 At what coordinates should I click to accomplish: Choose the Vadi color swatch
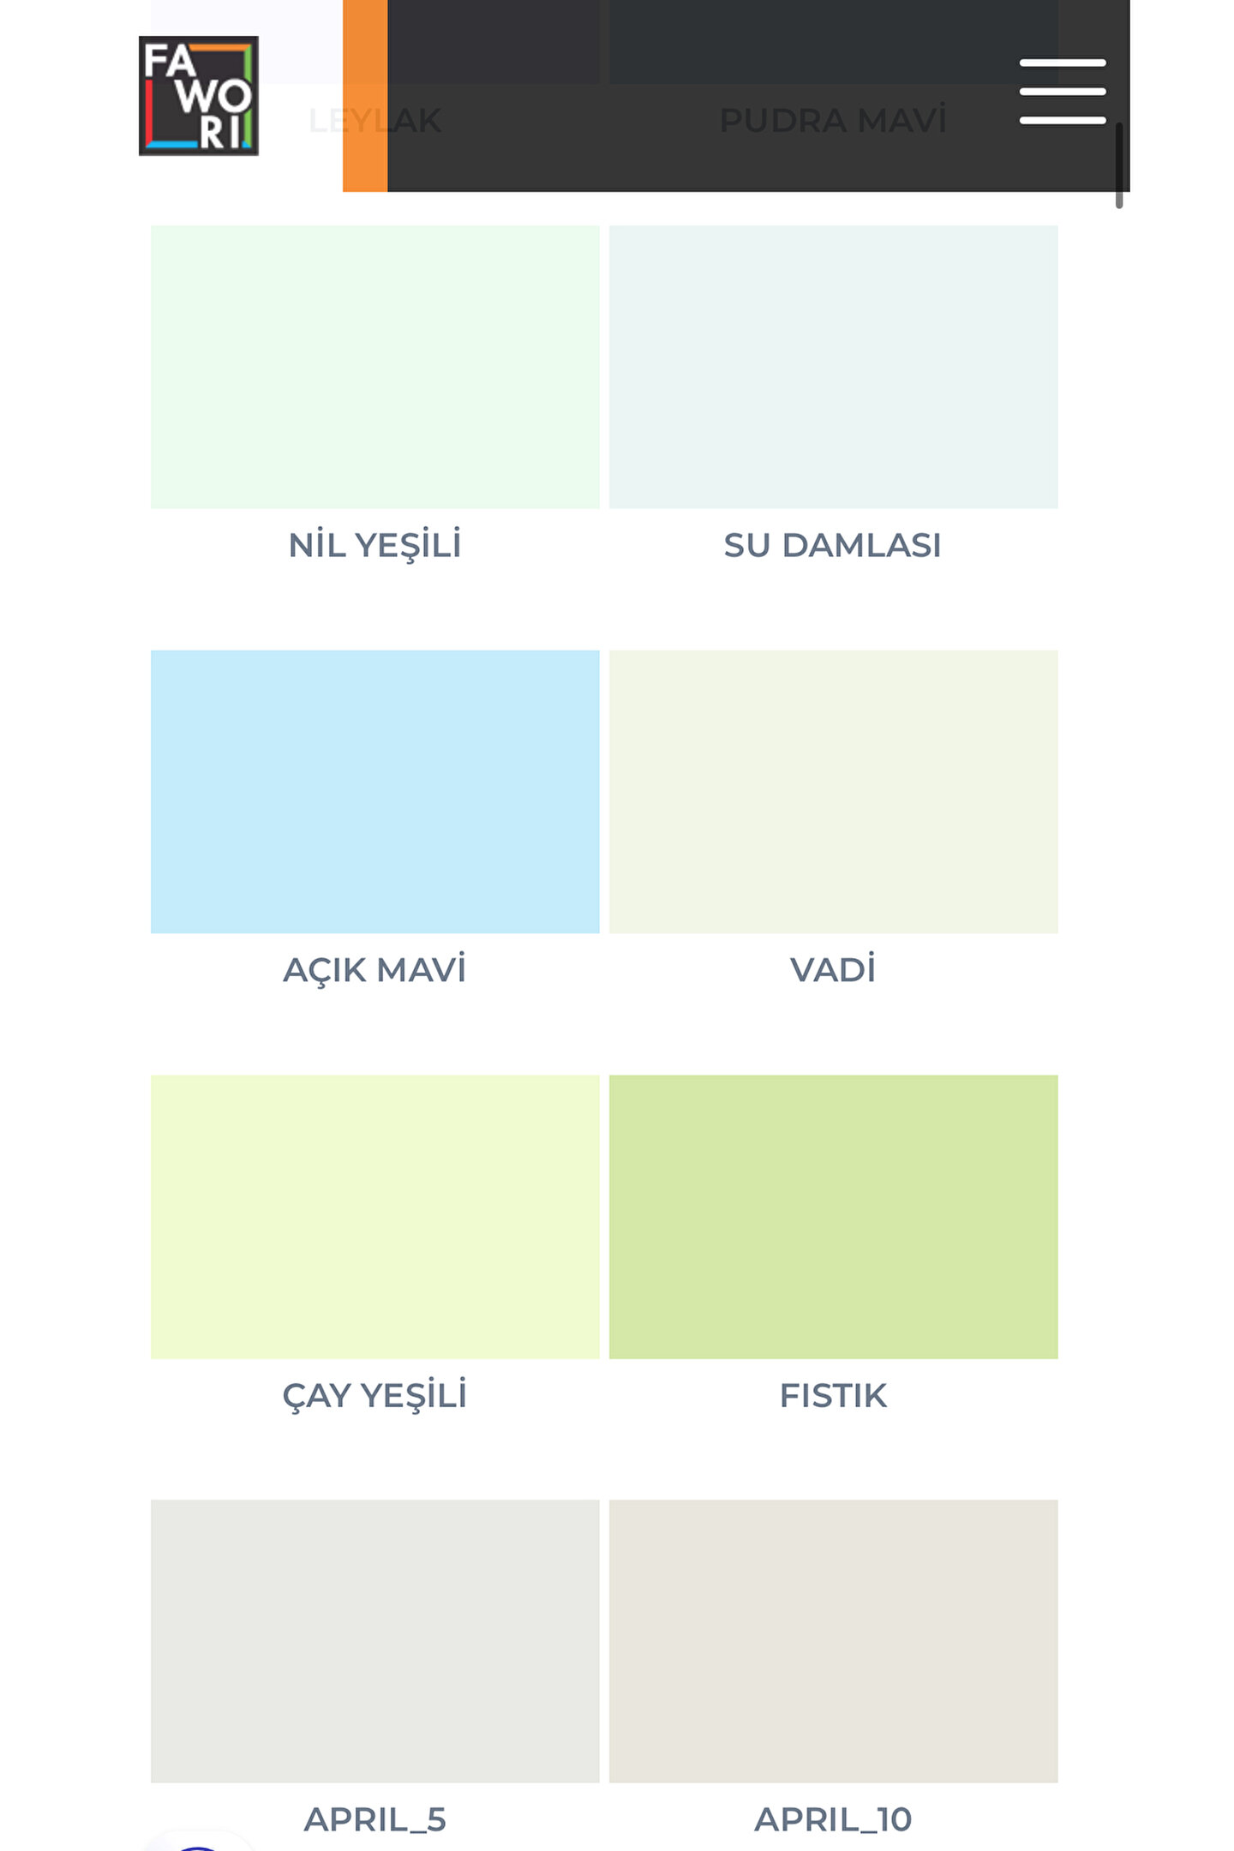click(x=833, y=792)
